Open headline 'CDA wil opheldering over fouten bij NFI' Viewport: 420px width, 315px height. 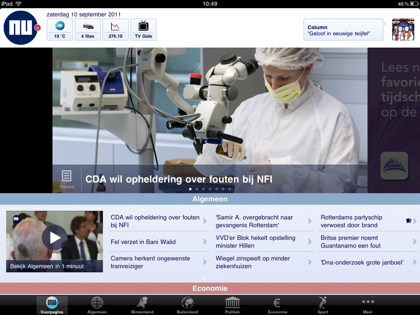tap(179, 179)
